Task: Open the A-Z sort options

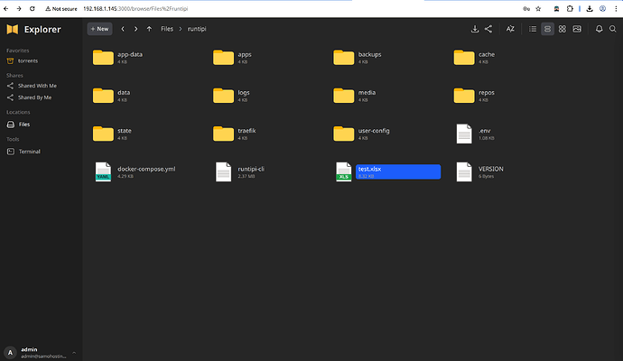Action: coord(510,29)
